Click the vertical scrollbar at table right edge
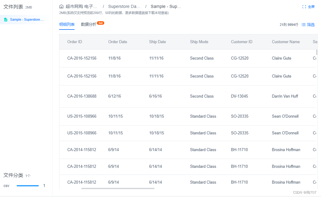Screen dimensions: 321x197 pyautogui.click(x=317, y=52)
